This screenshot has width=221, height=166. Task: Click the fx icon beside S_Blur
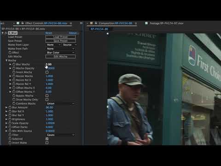tap(6, 33)
